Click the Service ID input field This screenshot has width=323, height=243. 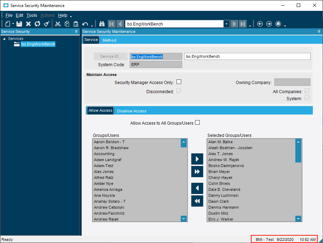tap(156, 56)
